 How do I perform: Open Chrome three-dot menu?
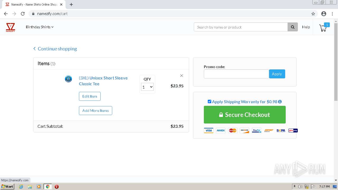coord(332,14)
